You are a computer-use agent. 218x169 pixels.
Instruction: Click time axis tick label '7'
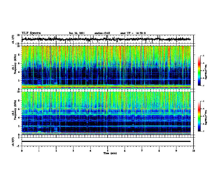(142, 151)
